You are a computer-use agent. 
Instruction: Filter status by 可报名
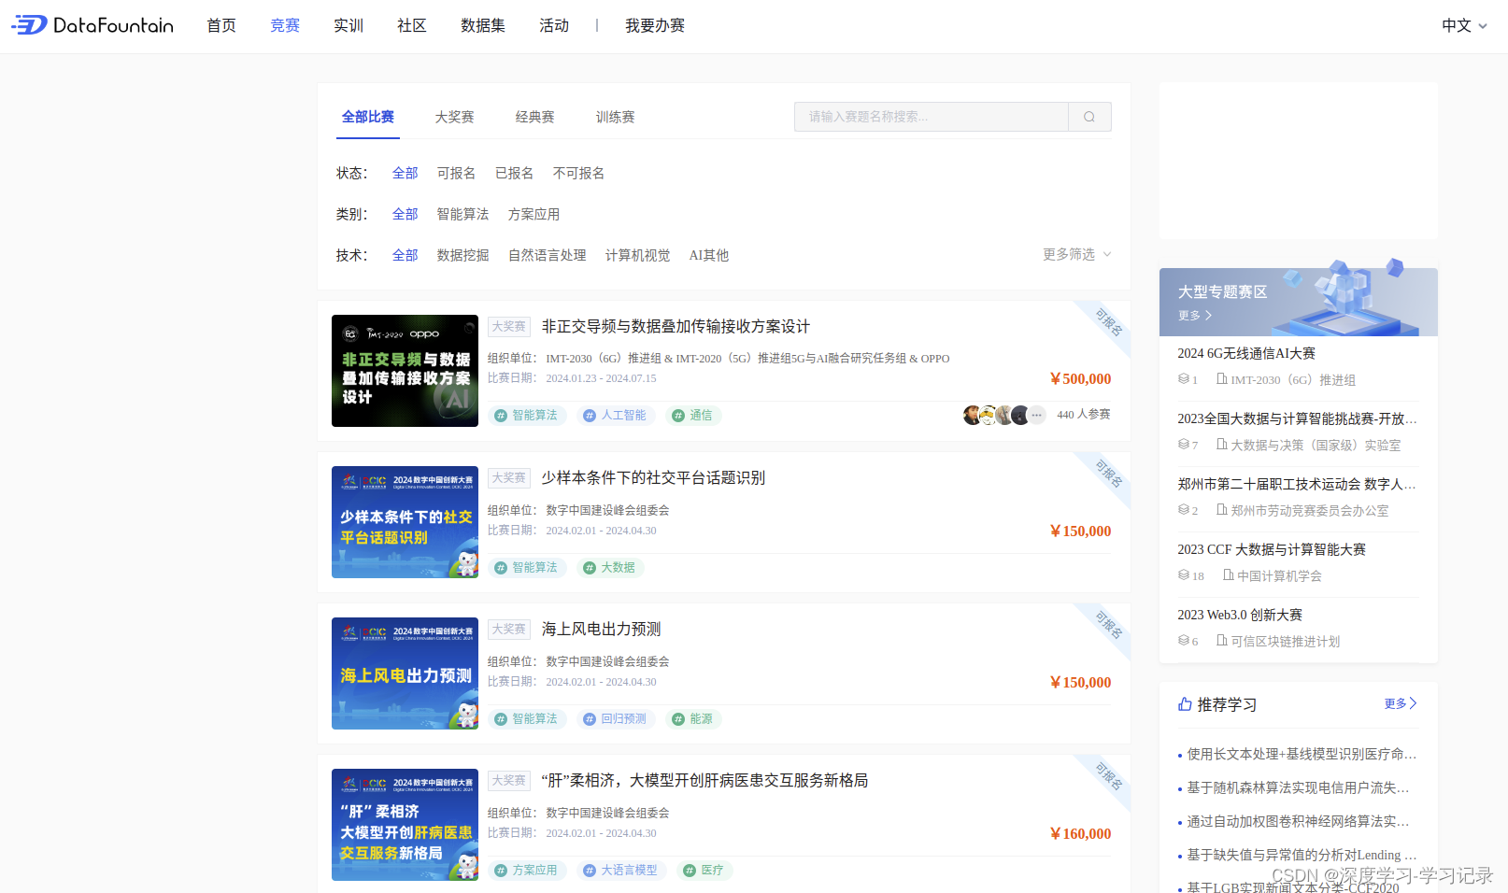[x=457, y=173]
